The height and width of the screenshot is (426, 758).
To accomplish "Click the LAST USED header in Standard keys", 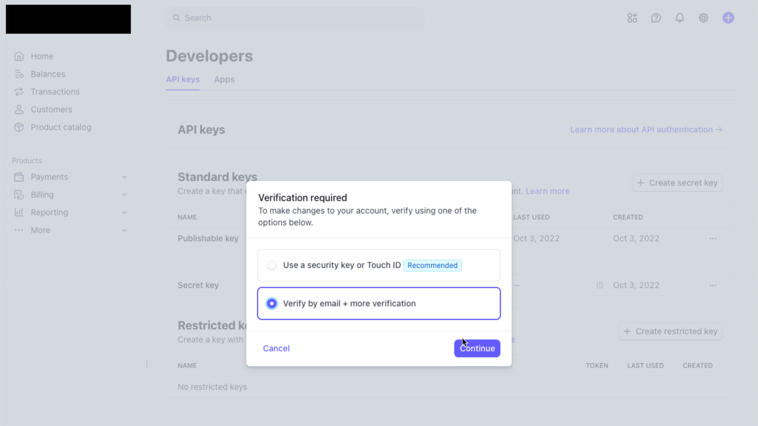I will point(531,217).
